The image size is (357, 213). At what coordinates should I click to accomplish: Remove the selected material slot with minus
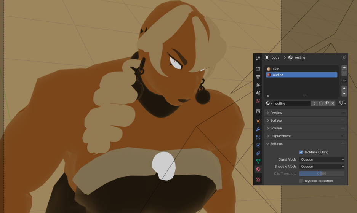[x=344, y=73]
